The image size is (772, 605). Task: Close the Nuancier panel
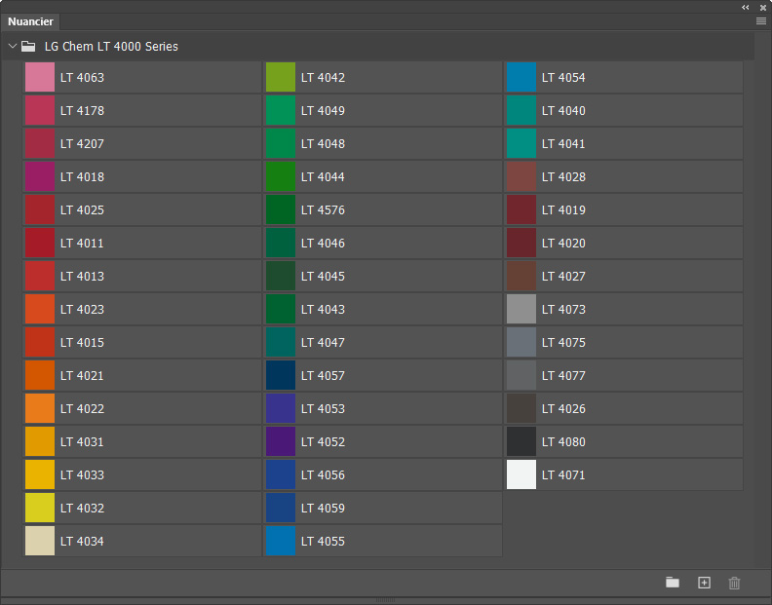[x=763, y=8]
